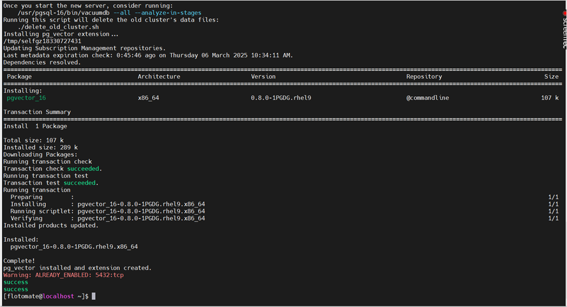Click the /tmp/selfgz18330727431 path line
Image resolution: width=567 pixels, height=307 pixels.
coord(42,41)
